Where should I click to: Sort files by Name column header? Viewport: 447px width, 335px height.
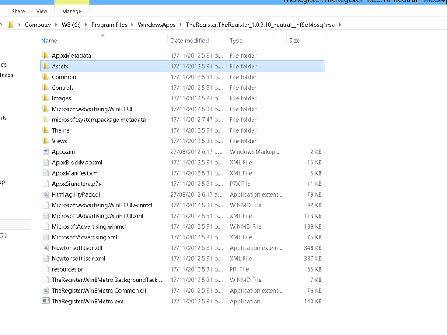pos(49,41)
